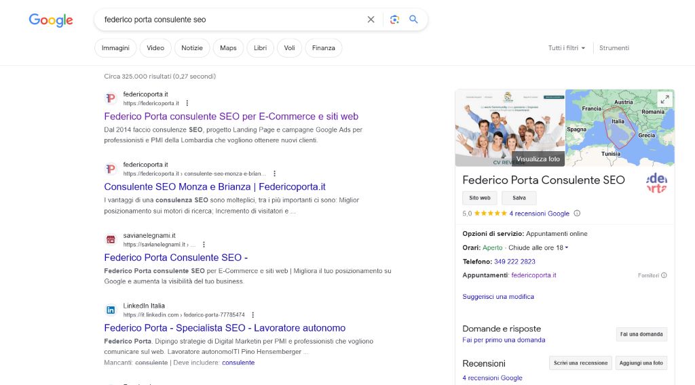Click the Federico Porta Consulente SEO panel title
Screen dimensions: 695x385
coord(544,180)
